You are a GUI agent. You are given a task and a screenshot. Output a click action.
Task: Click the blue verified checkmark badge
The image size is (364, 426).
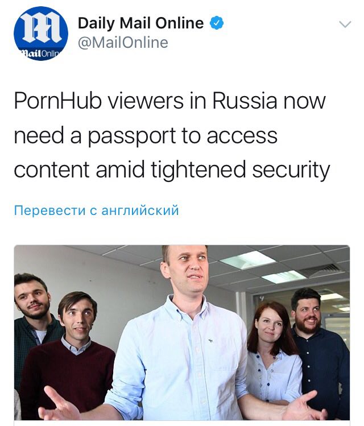pyautogui.click(x=217, y=23)
